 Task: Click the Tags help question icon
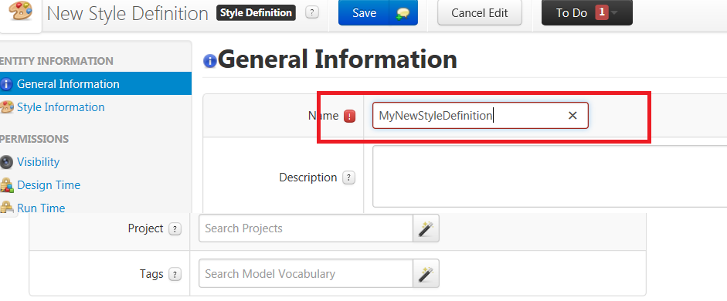[175, 274]
